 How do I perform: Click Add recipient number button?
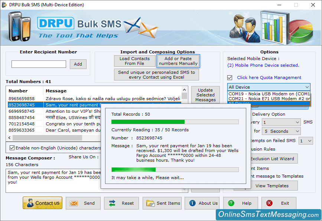tap(78, 64)
